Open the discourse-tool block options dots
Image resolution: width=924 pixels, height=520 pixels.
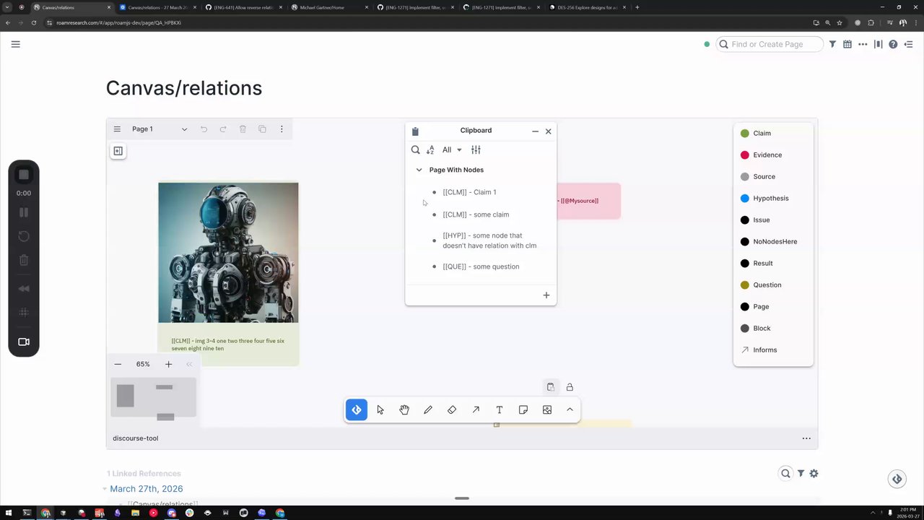(806, 438)
